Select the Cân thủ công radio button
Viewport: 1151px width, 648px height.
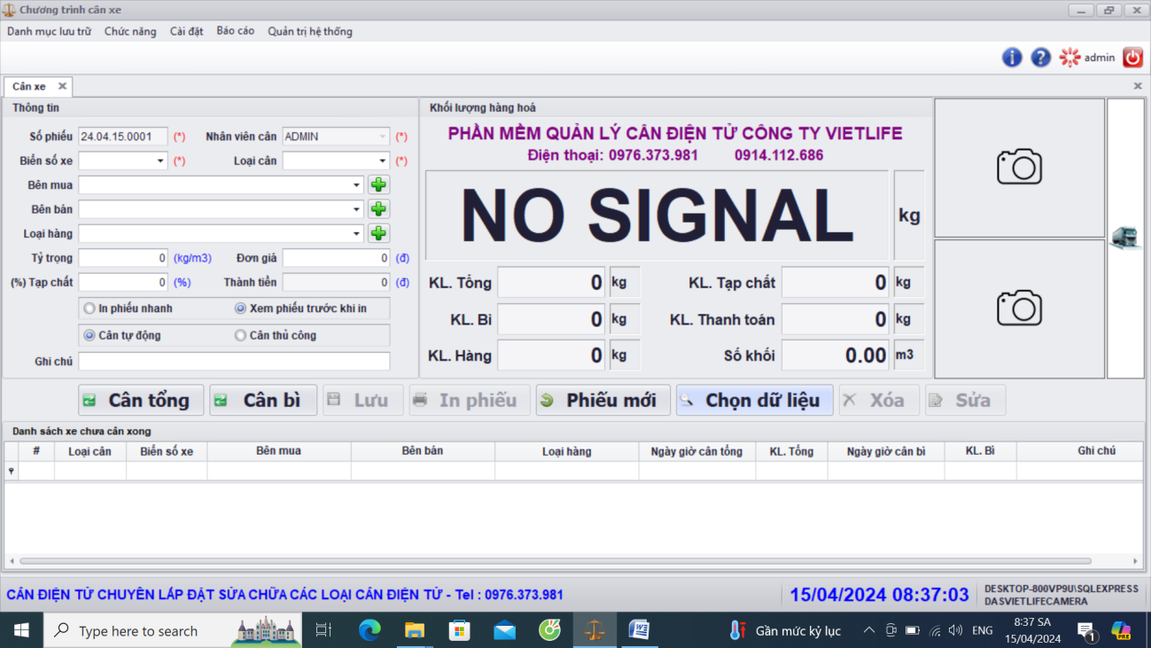(x=240, y=336)
